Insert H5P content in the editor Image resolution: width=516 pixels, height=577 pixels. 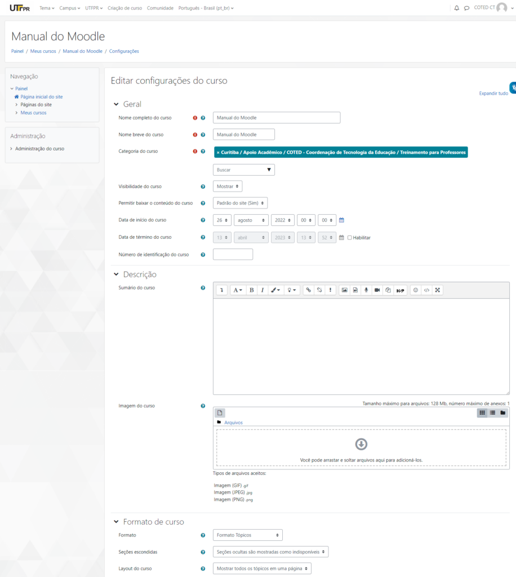(400, 290)
